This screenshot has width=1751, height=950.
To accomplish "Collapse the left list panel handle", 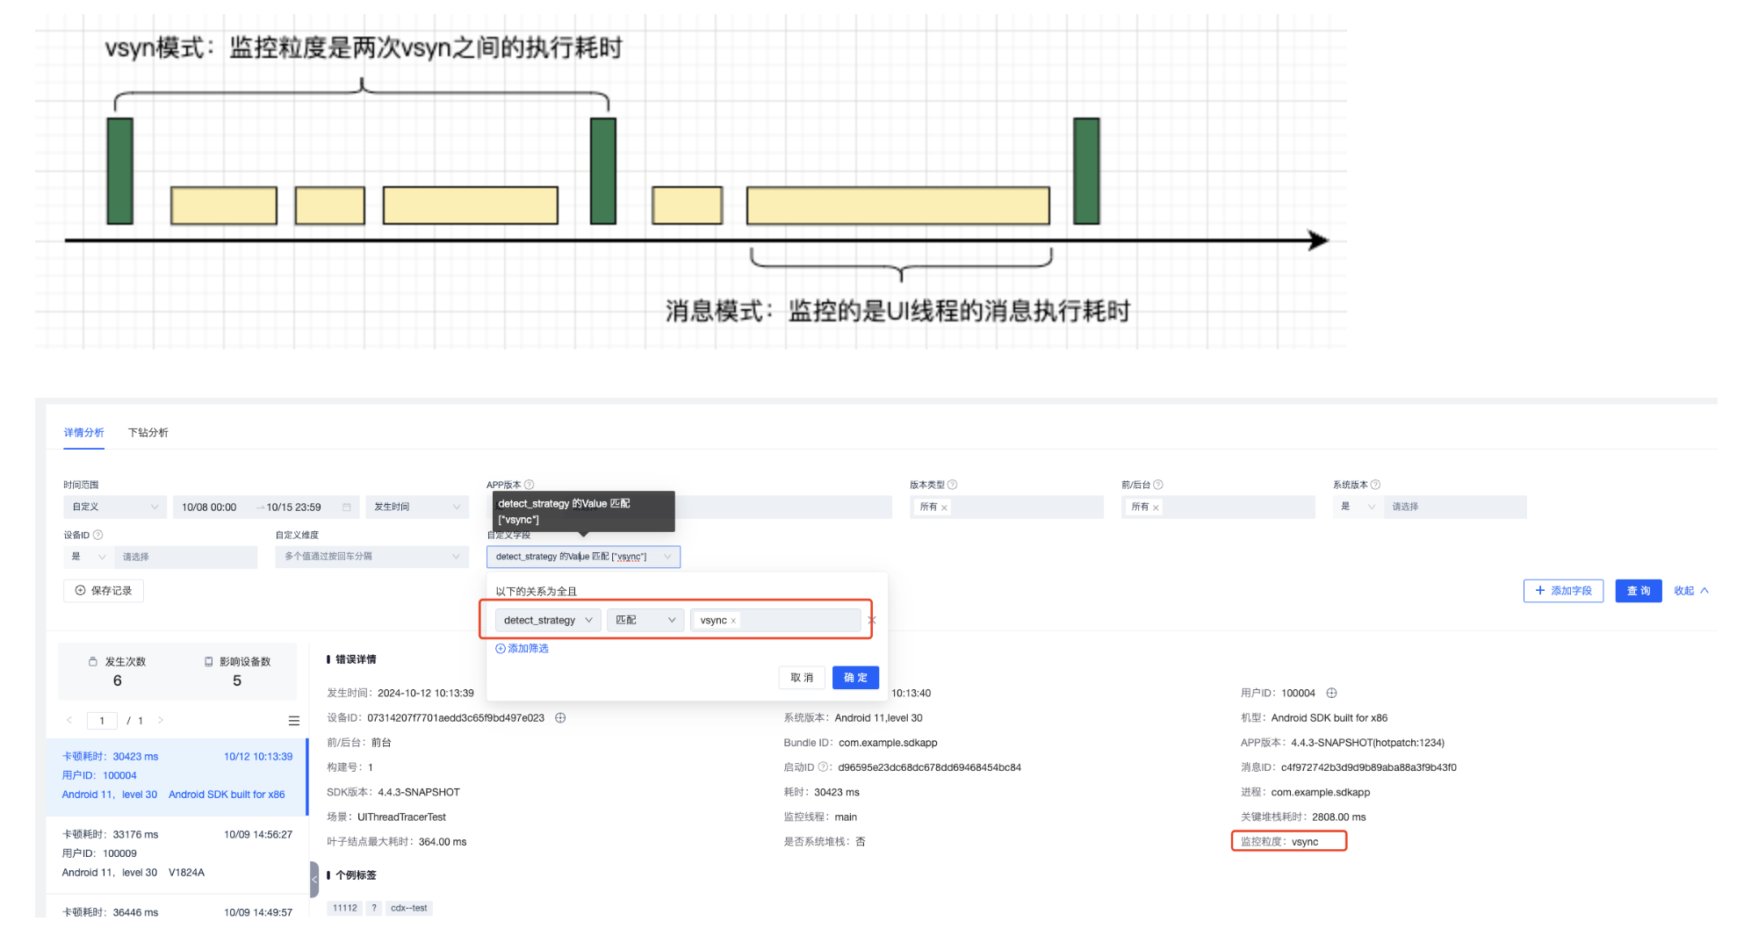I will click(314, 879).
